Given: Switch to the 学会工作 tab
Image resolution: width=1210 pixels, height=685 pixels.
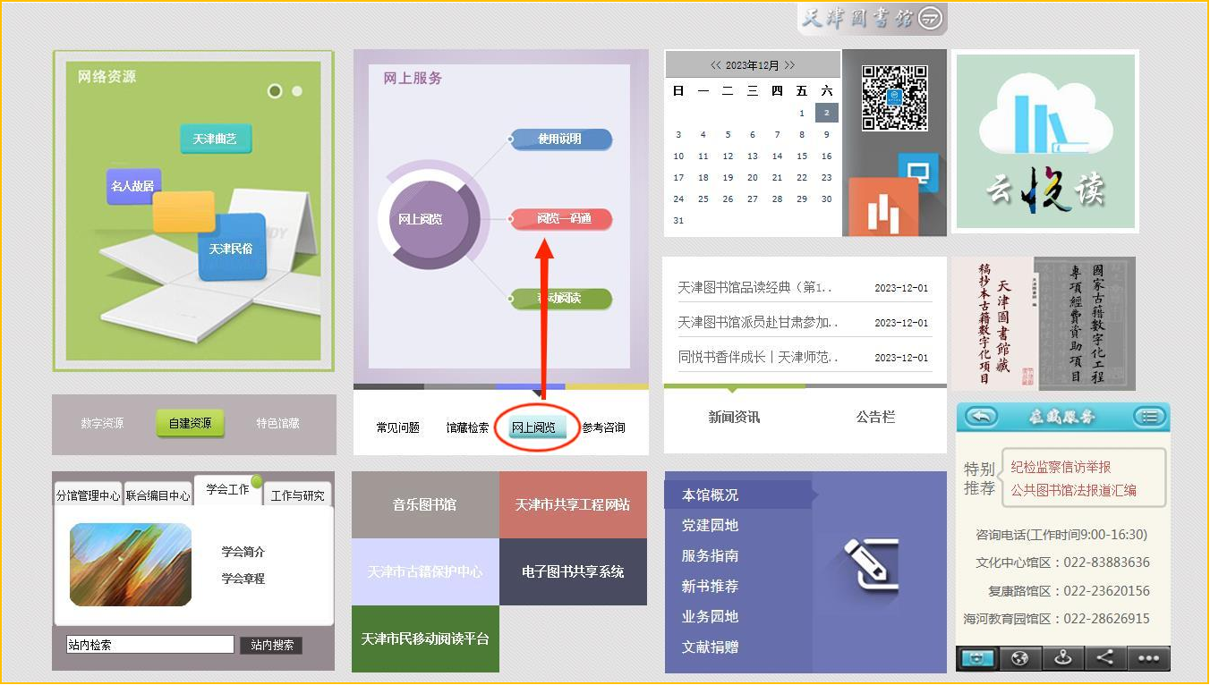Looking at the screenshot, I should click(x=227, y=490).
